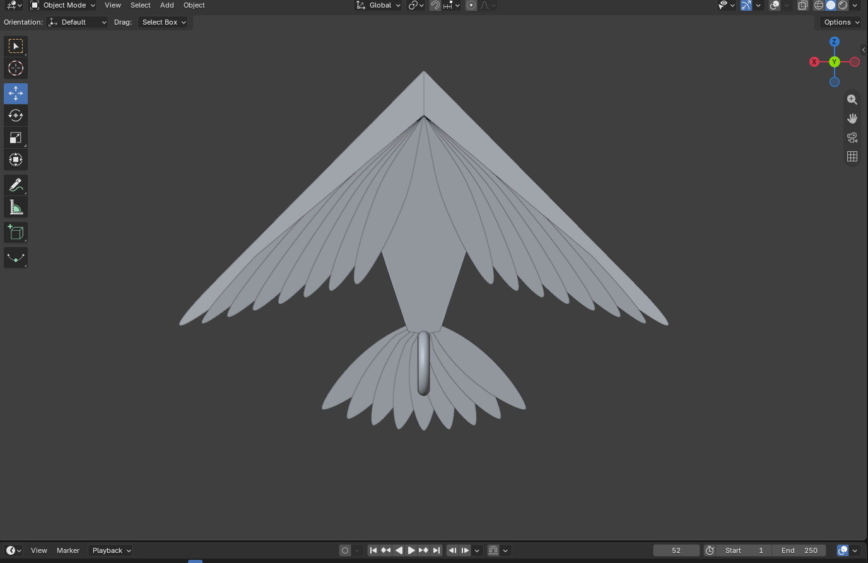Select the Rotate tool
Screen dimensions: 868x563
tap(16, 115)
